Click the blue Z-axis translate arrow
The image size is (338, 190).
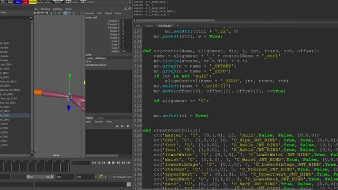pos(69,108)
